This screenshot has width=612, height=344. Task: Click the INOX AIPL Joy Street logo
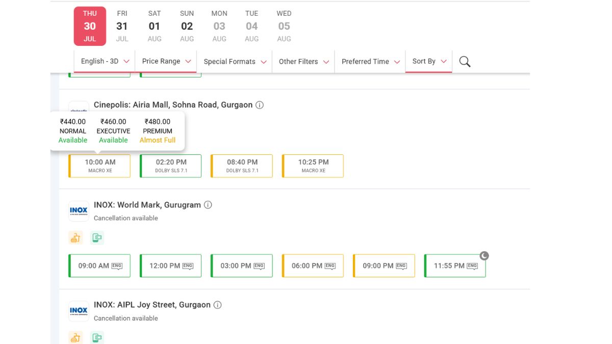79,311
